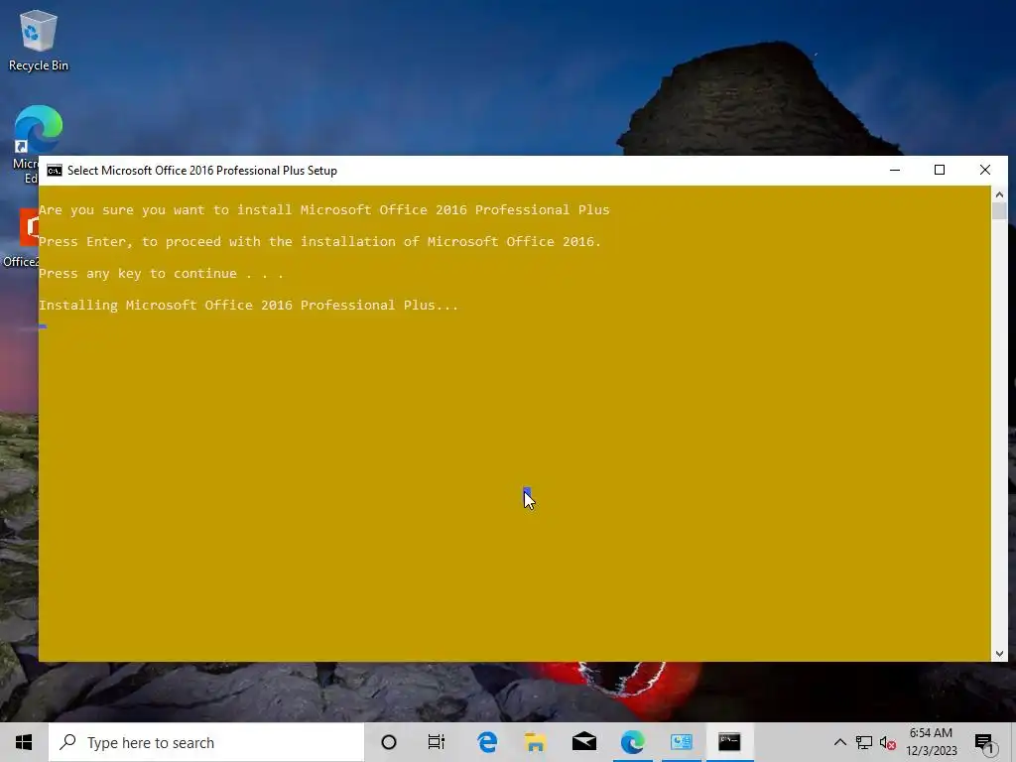This screenshot has height=762, width=1016.
Task: Open the notification center icon
Action: pyautogui.click(x=983, y=742)
